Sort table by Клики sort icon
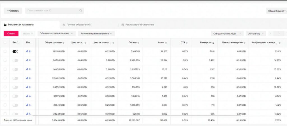287x126 pixels. click(x=166, y=43)
